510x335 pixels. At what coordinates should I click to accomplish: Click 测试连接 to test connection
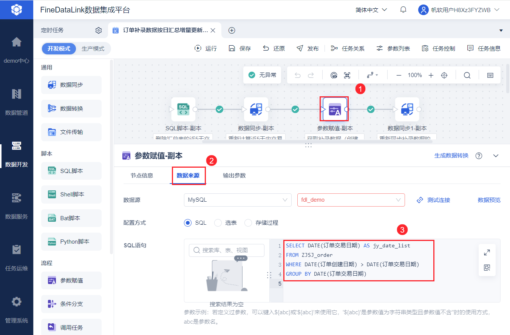(433, 200)
